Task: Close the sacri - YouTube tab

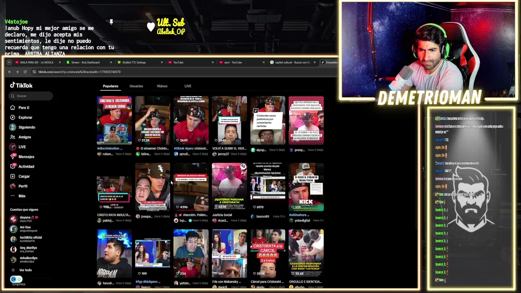Action: [x=263, y=62]
